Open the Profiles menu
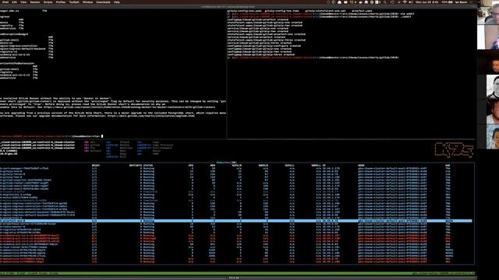This screenshot has width=499, height=280. (x=61, y=2)
